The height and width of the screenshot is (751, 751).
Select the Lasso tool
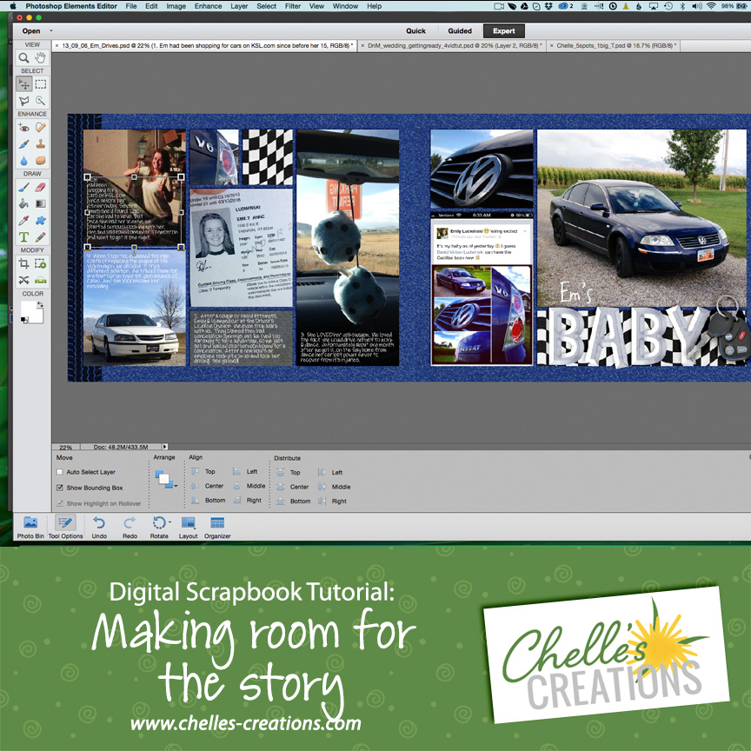pyautogui.click(x=23, y=101)
